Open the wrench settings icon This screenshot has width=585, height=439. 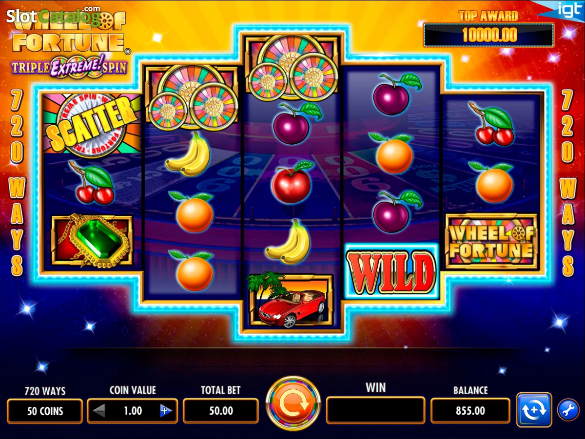[x=568, y=410]
